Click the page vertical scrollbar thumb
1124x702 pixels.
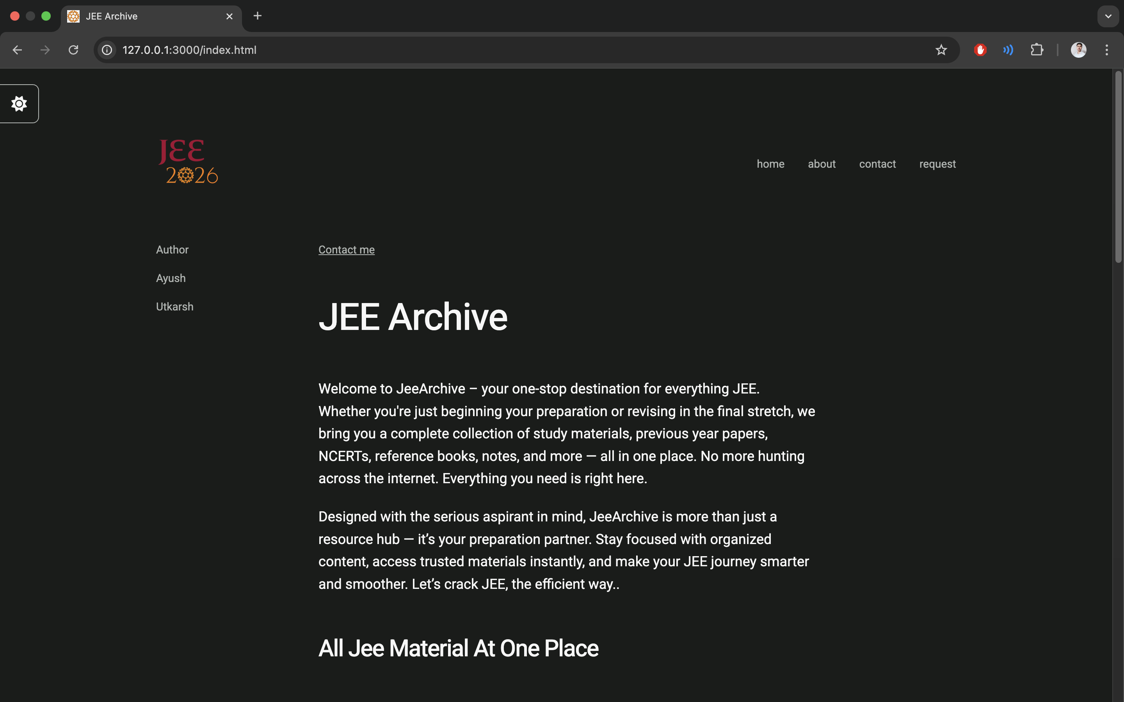(x=1118, y=167)
